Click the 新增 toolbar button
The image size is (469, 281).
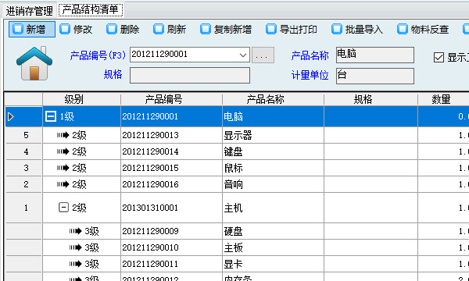point(32,29)
